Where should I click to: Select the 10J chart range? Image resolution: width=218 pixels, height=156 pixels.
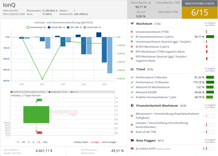[x=39, y=142]
